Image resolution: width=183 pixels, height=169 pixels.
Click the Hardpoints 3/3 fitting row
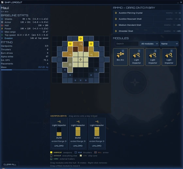25,46
